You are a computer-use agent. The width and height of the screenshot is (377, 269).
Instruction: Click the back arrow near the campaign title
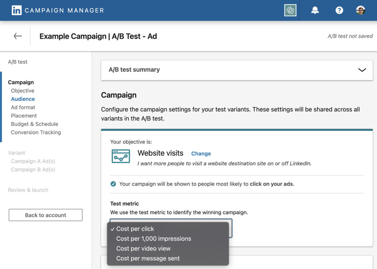click(x=17, y=36)
